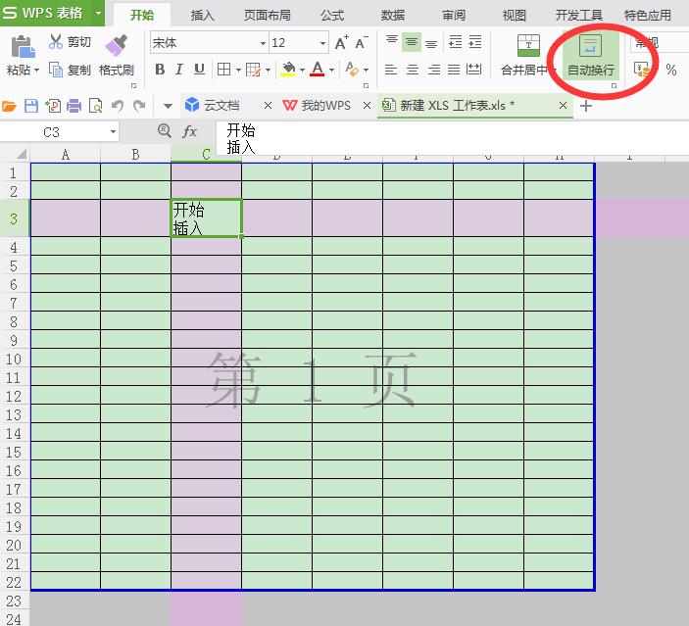689x626 pixels.
Task: Open the 审阅 ribbon tab
Action: [x=454, y=16]
